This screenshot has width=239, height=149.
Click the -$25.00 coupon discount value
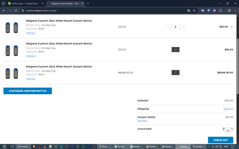pos(229,117)
